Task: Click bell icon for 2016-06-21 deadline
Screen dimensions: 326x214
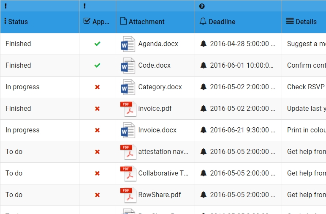Action: click(x=204, y=130)
